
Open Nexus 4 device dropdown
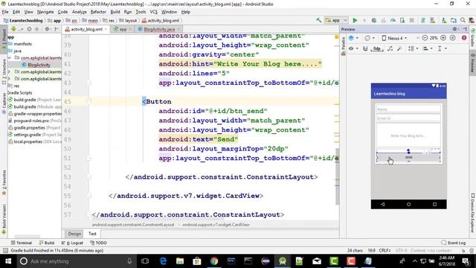point(394,38)
